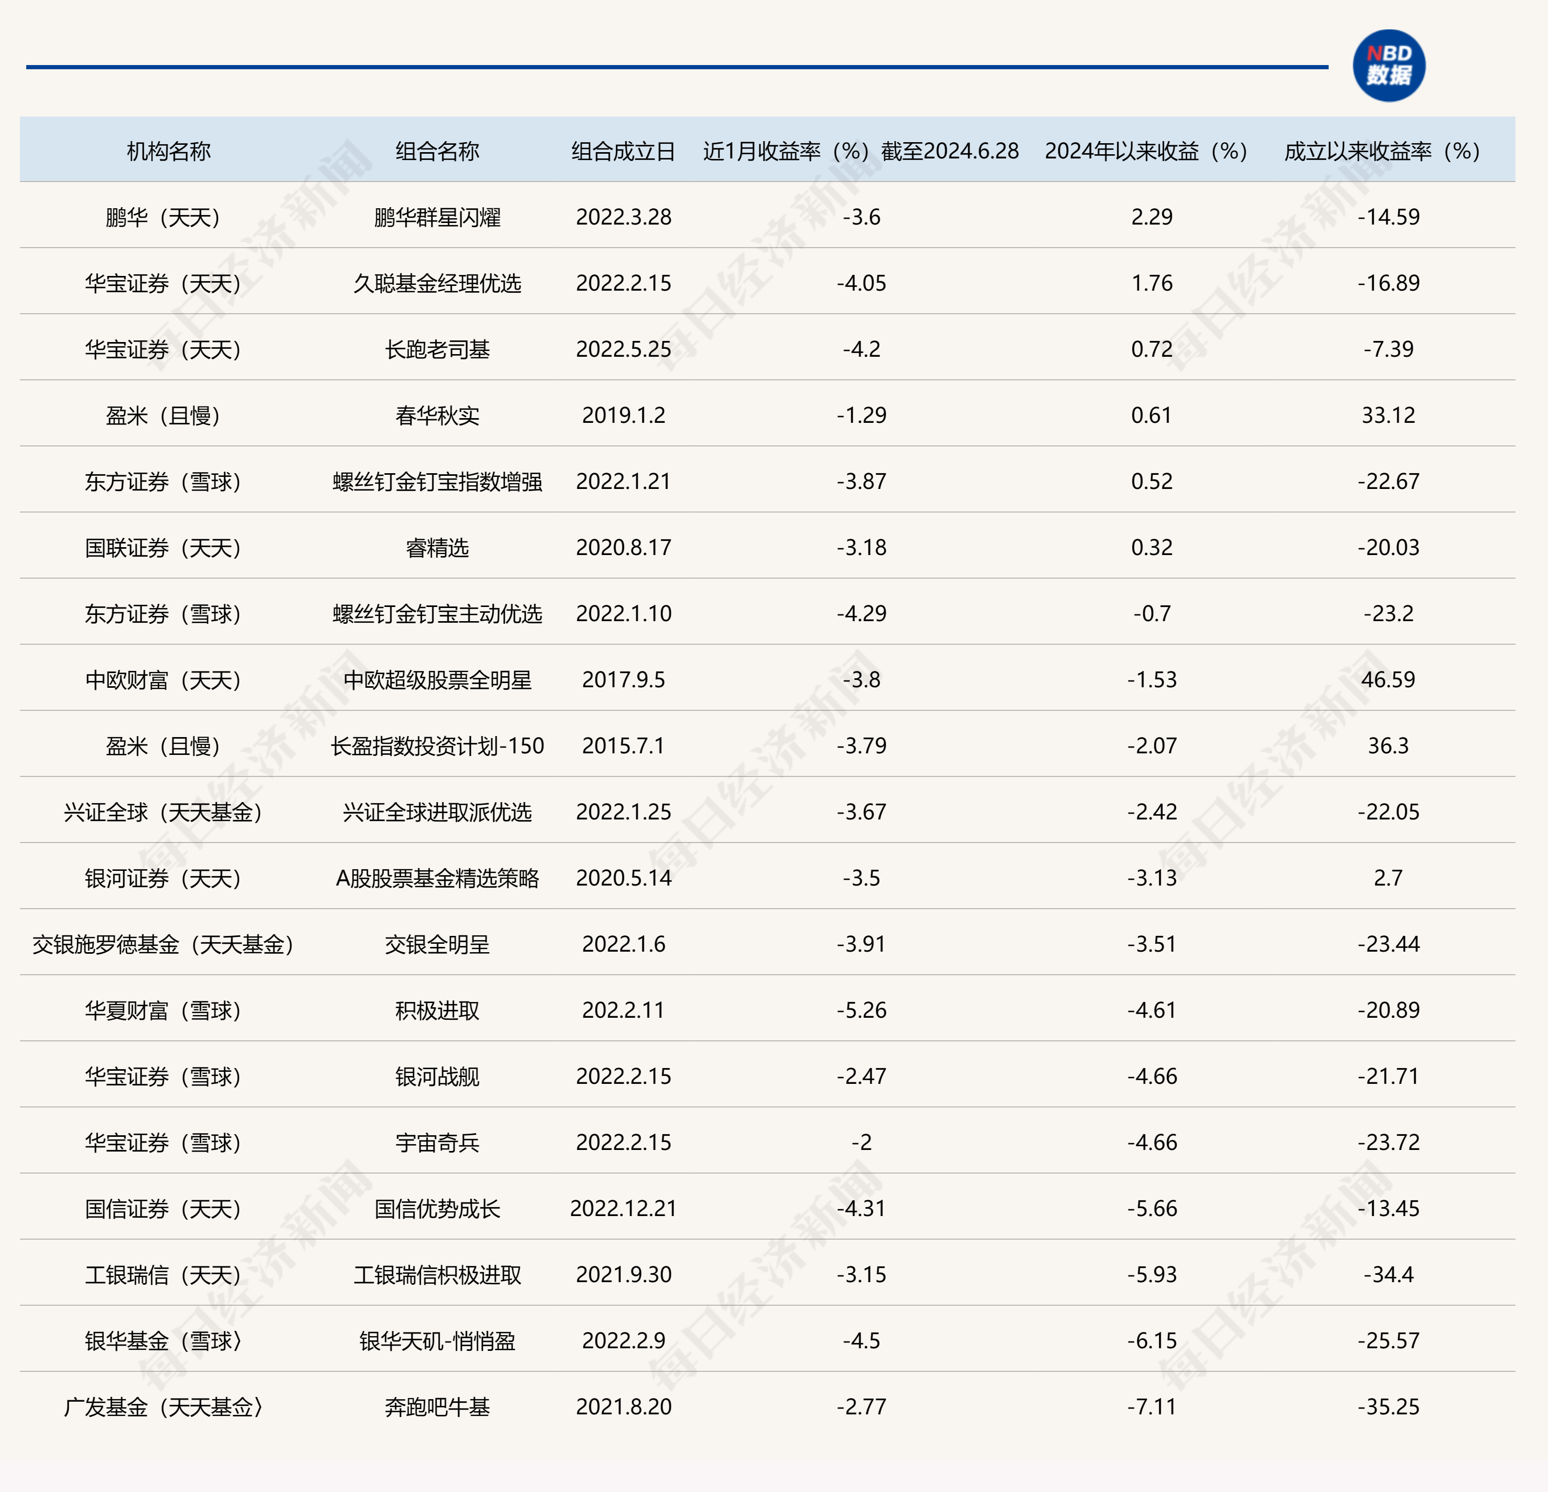Select the 2.29 year-to-date value
This screenshot has width=1548, height=1492.
tap(1152, 217)
